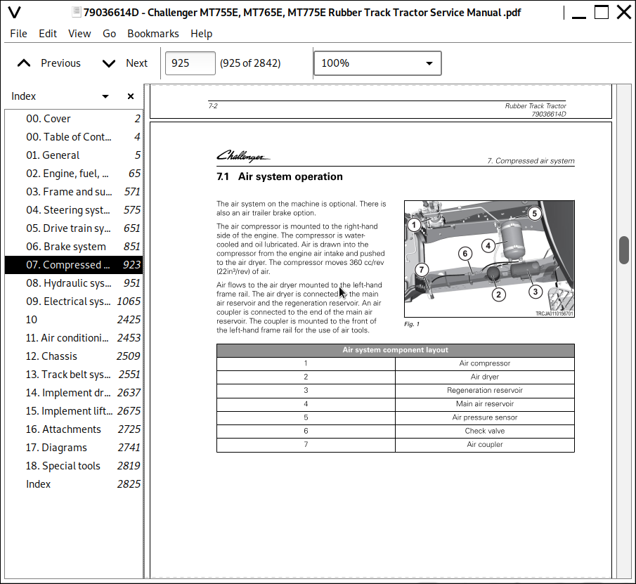
Task: Click the Previous button label
Action: [61, 63]
